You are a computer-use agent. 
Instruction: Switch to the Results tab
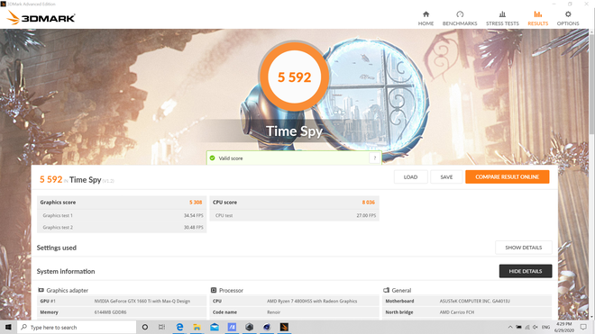click(537, 18)
